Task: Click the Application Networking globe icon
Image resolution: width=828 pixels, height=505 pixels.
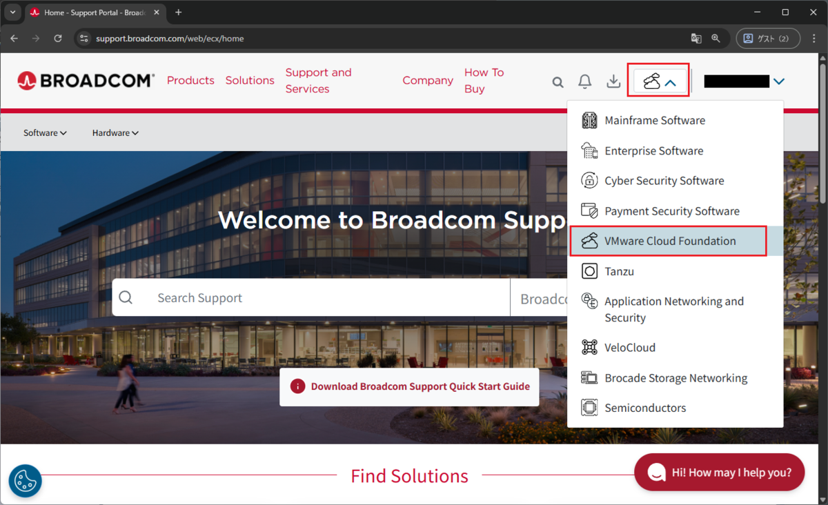Action: coord(589,301)
